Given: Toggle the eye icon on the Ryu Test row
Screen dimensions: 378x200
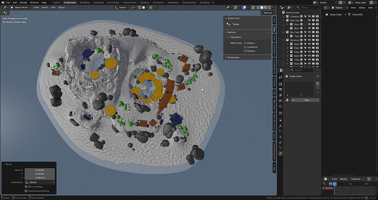Looking at the screenshot, I should pos(310,32).
